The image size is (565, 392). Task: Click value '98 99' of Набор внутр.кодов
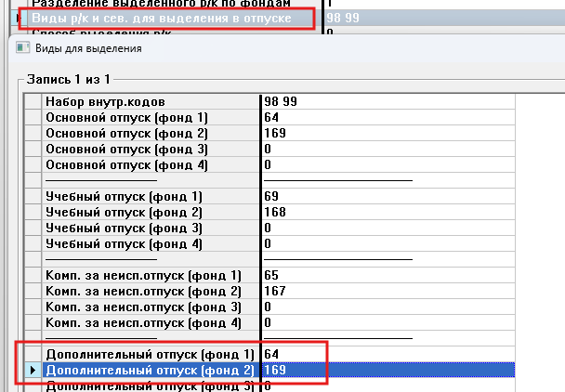(281, 102)
